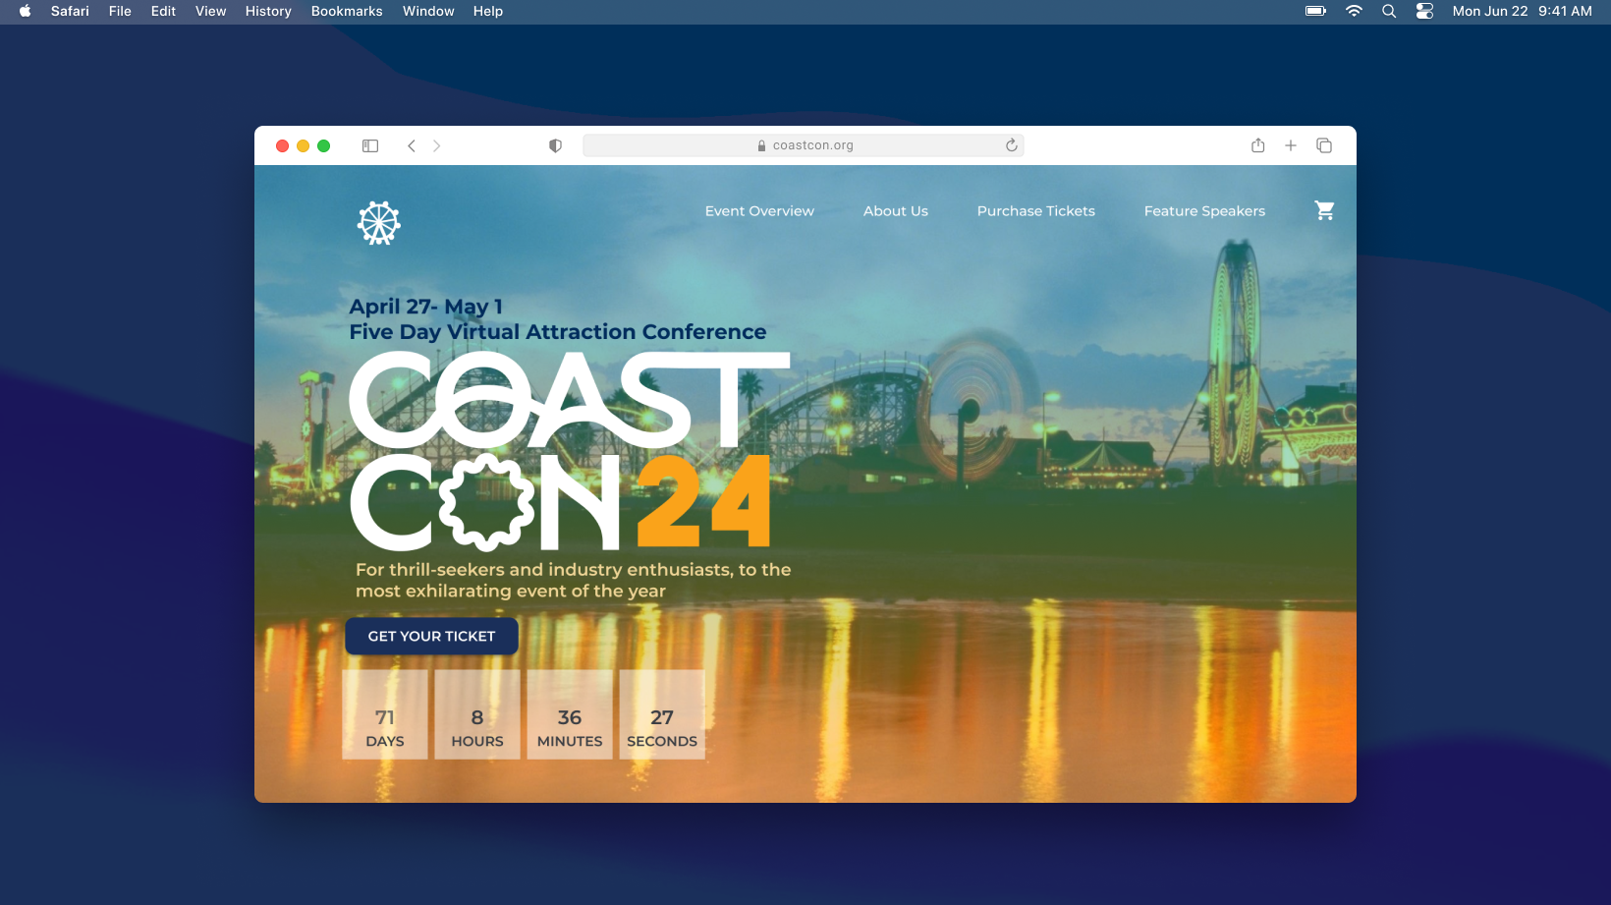Open the Edit menu
Image resolution: width=1611 pixels, height=905 pixels.
point(163,11)
